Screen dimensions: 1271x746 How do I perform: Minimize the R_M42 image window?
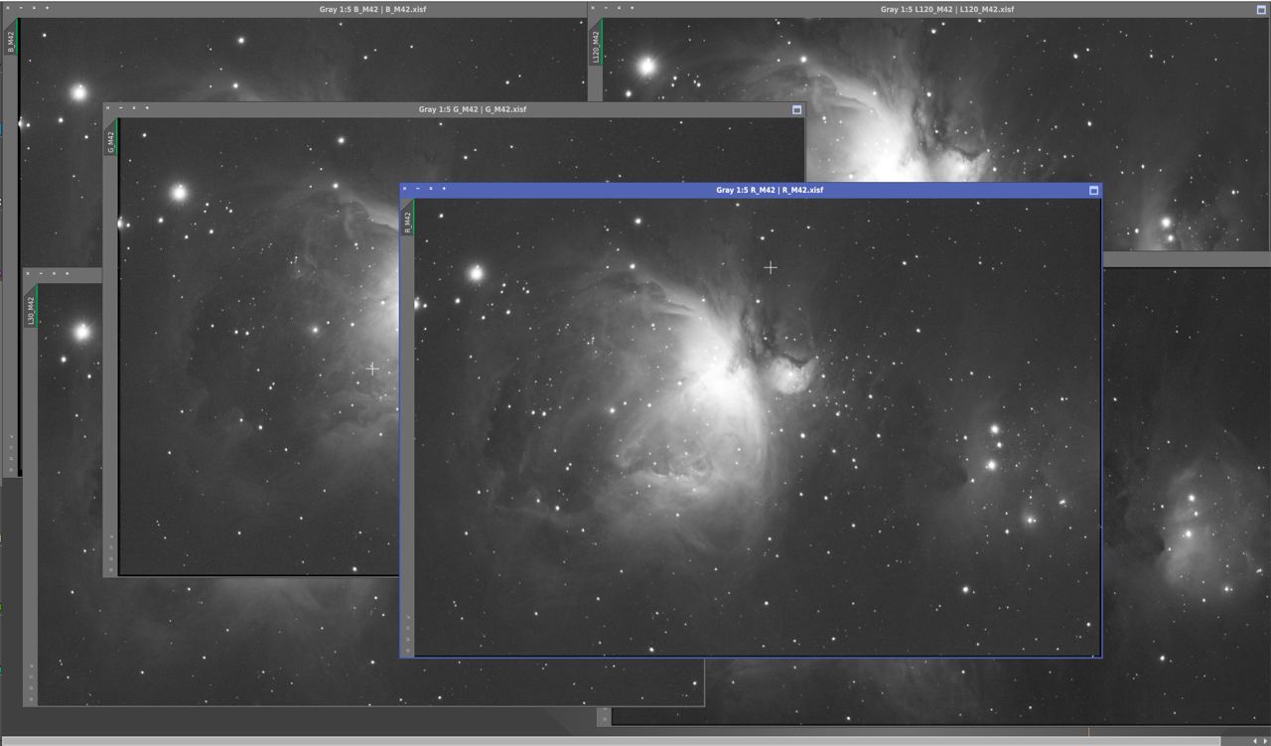point(418,189)
